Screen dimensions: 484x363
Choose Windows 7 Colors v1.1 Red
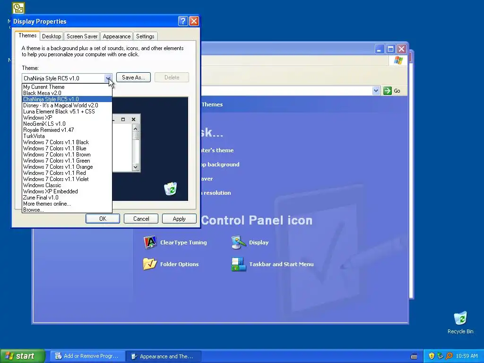67,173
